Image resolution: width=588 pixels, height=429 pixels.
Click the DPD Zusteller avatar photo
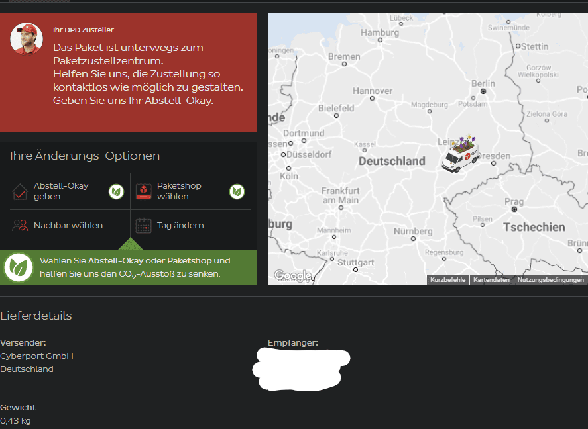(x=27, y=39)
